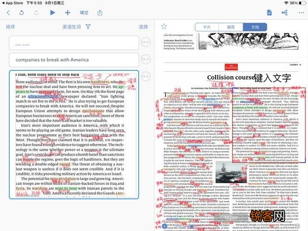Switch to the 脑图 tab
The height and width of the screenshot is (231, 308).
click(231, 27)
